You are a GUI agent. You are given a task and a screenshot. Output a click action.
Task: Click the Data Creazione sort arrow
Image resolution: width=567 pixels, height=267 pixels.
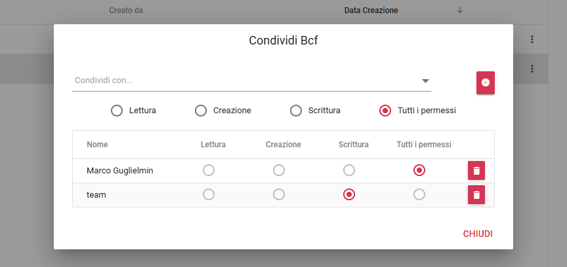459,10
